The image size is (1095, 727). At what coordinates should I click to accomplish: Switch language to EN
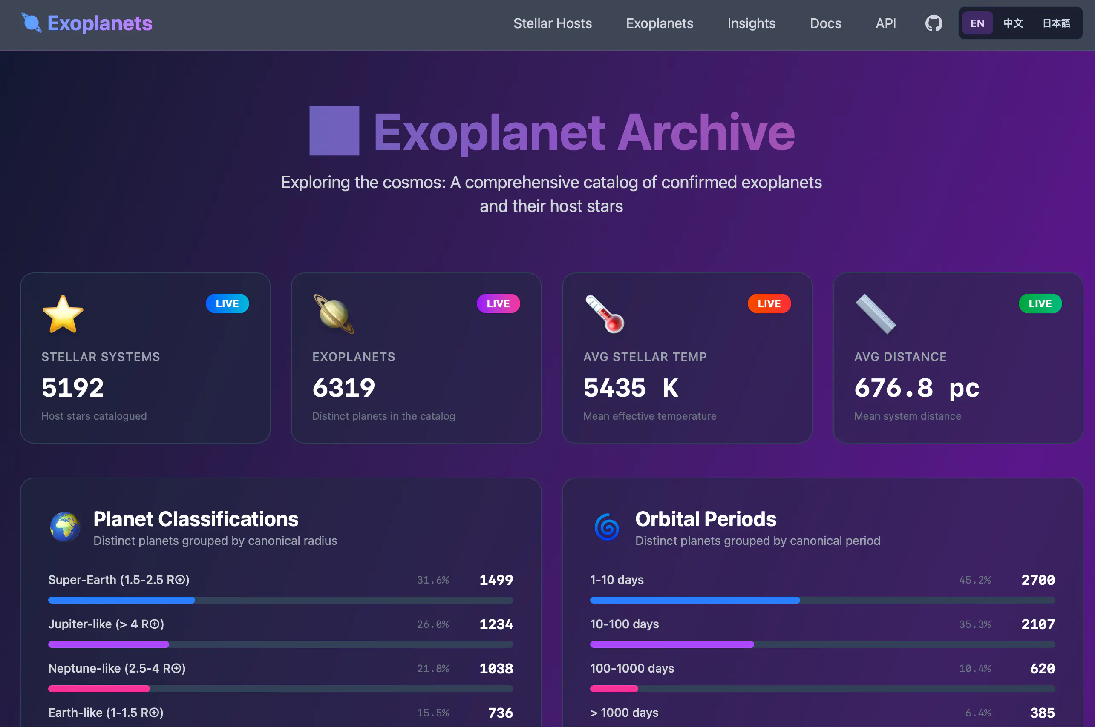coord(977,23)
